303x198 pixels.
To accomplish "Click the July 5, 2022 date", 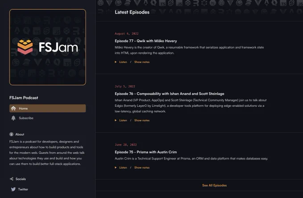I will 125,86.
